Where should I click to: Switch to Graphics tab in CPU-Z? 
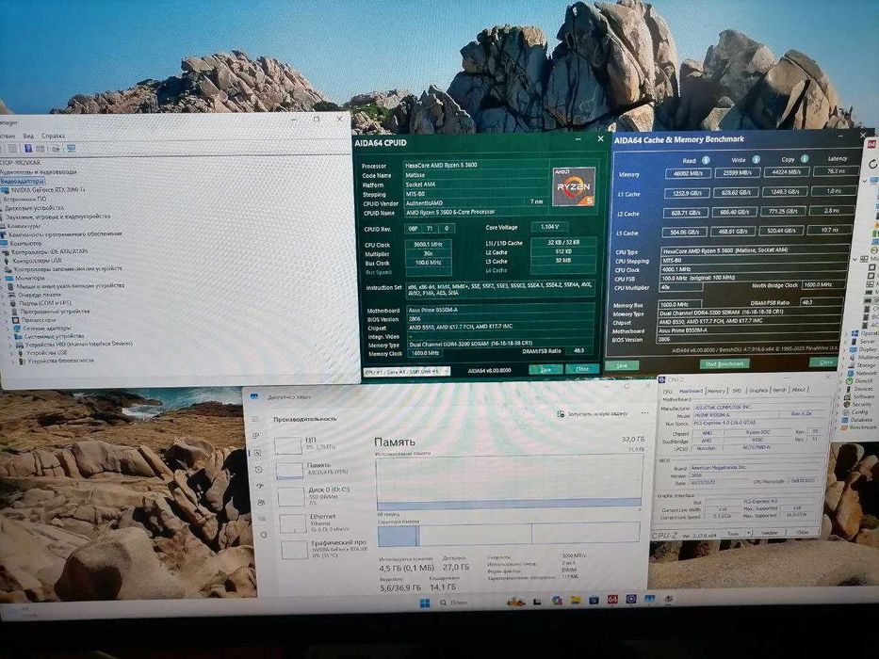(x=757, y=390)
